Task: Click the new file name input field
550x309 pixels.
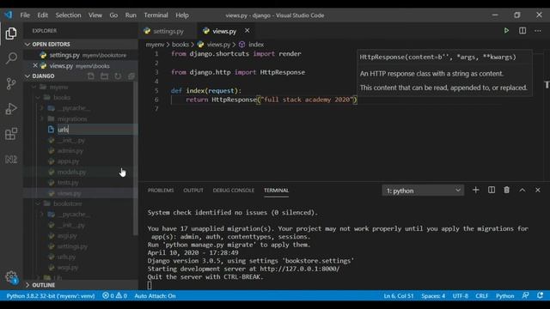Action: pos(97,130)
